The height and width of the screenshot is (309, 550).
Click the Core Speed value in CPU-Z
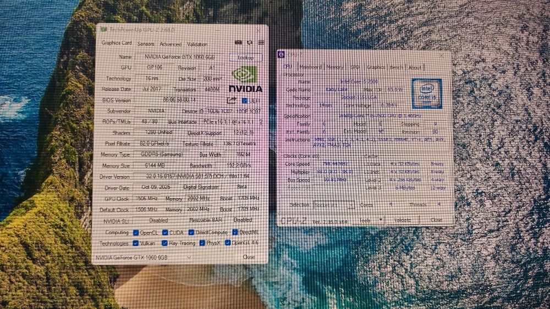pos(335,164)
